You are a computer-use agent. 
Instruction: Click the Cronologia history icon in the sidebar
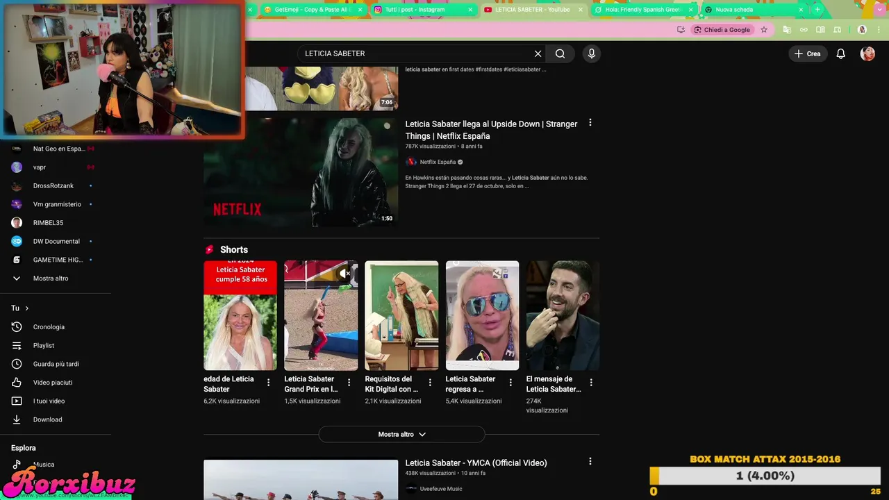17,327
